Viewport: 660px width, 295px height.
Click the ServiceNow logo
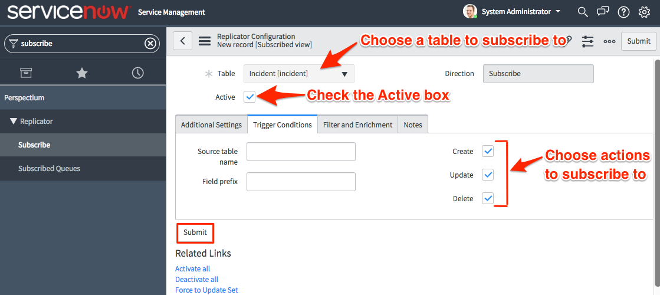tap(68, 12)
